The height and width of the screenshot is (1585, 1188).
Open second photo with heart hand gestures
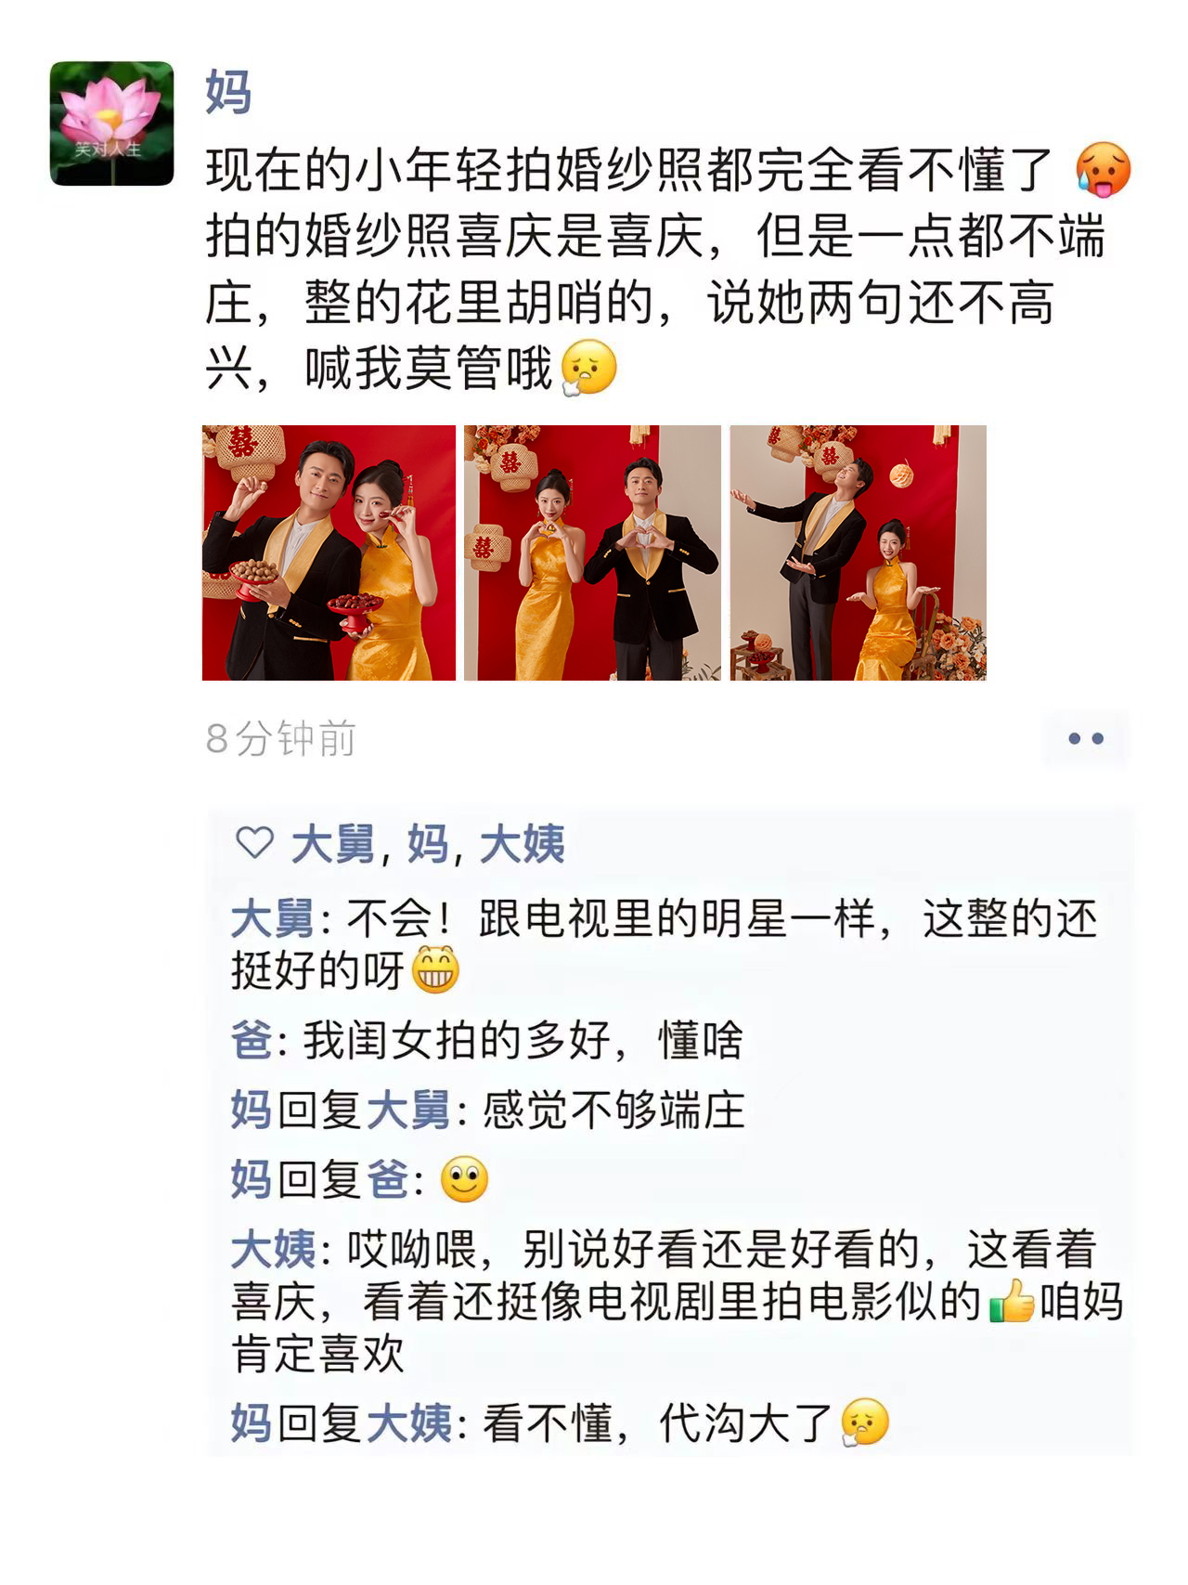tap(592, 552)
